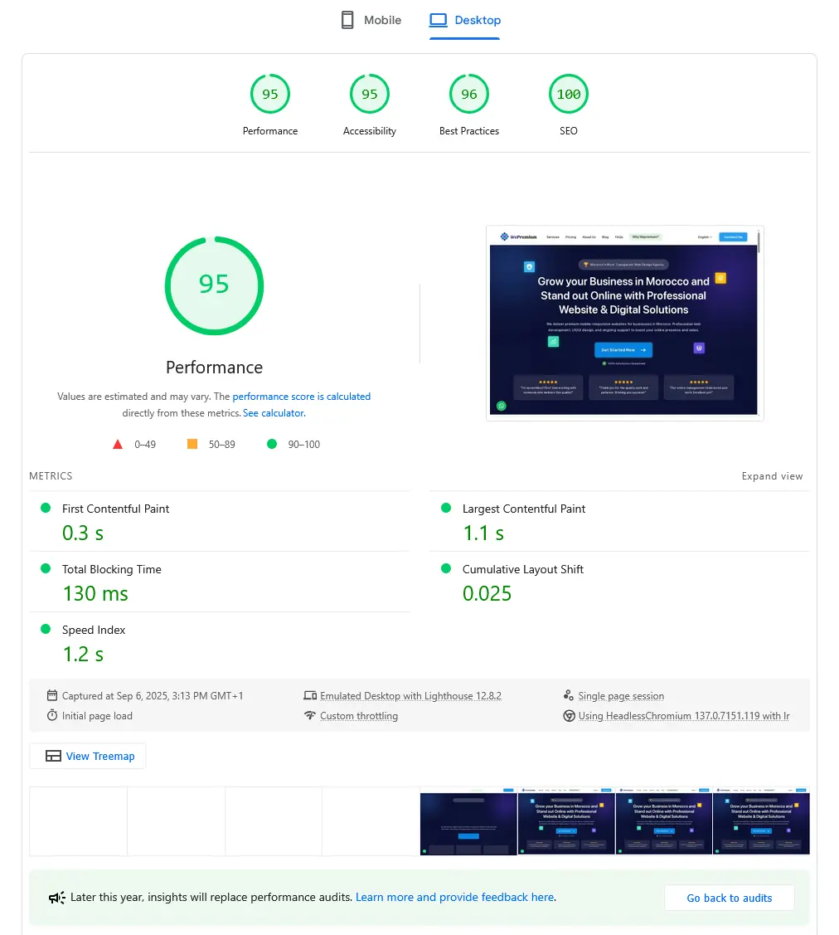Click the stopwatch icon for Initial page load

tap(52, 715)
